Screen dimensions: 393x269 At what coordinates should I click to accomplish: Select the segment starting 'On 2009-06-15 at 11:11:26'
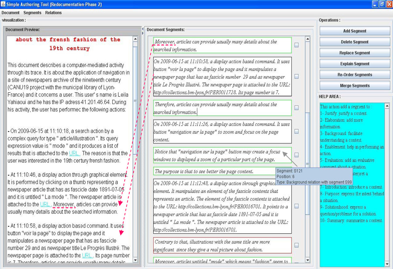tap(222, 132)
